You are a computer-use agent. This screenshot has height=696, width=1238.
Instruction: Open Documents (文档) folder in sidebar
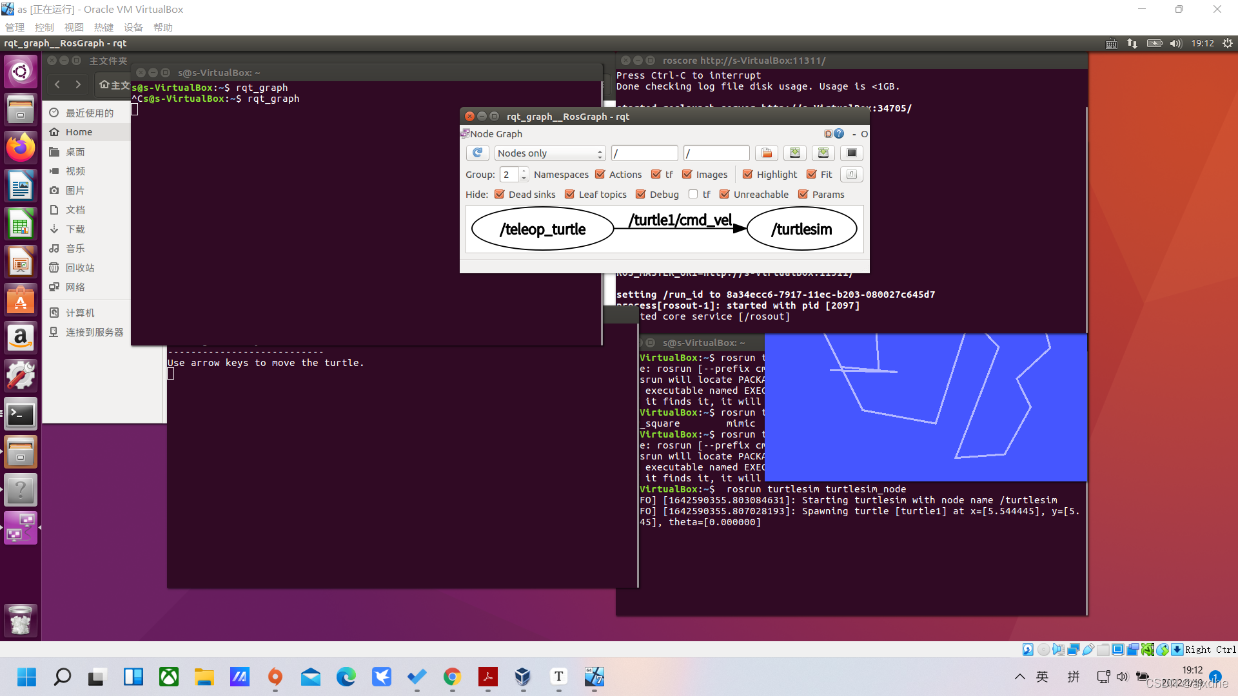coord(86,209)
